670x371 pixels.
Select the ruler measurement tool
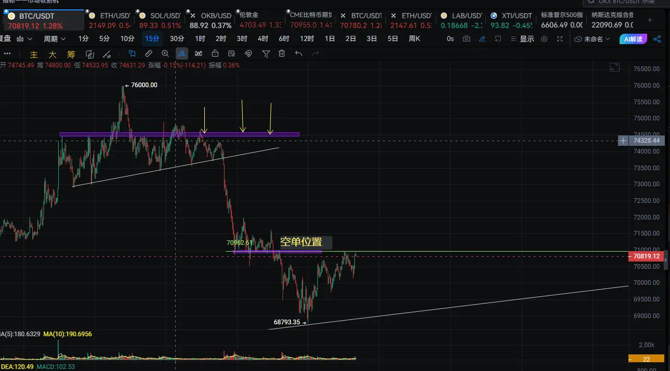click(149, 53)
